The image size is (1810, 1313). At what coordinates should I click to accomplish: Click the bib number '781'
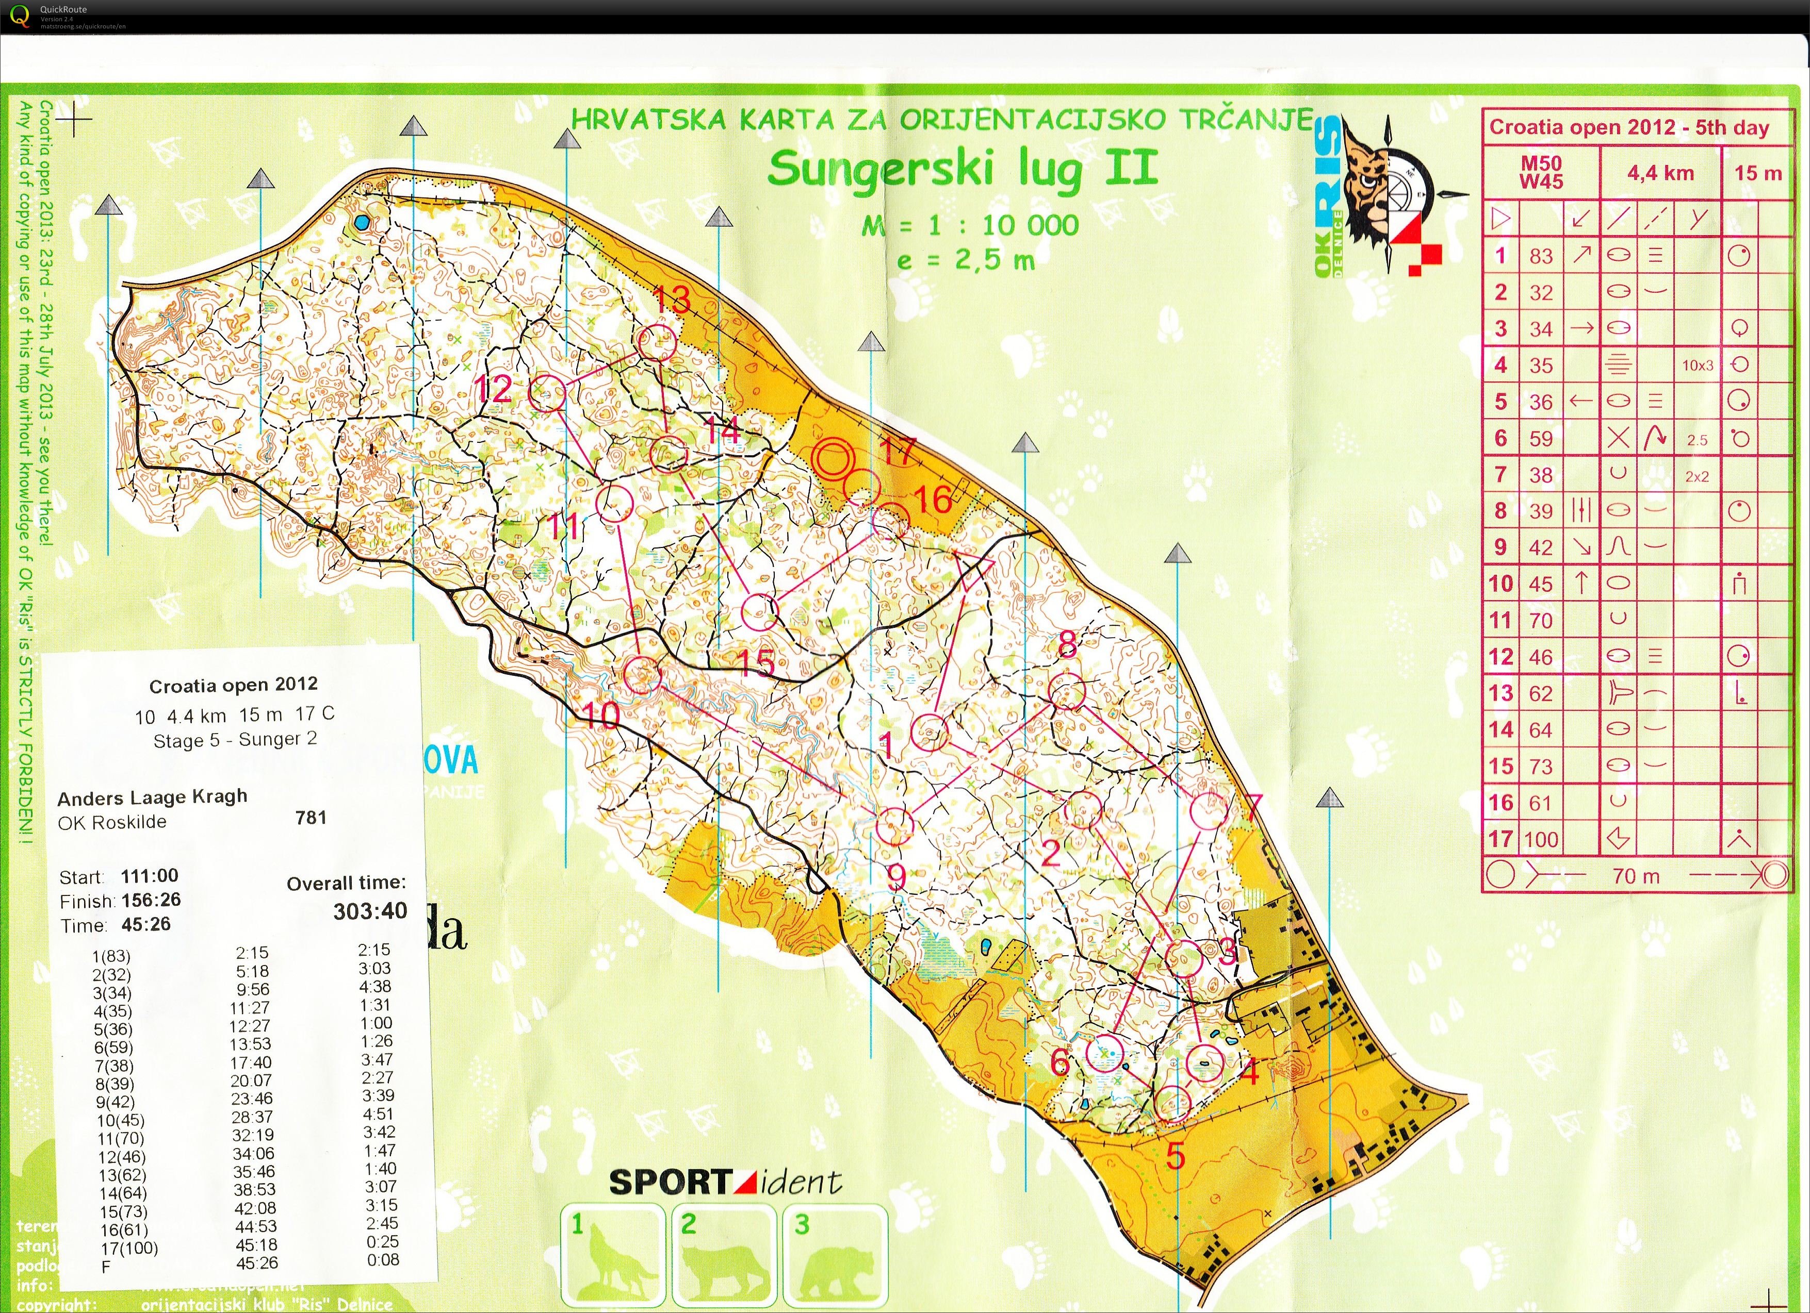point(311,817)
